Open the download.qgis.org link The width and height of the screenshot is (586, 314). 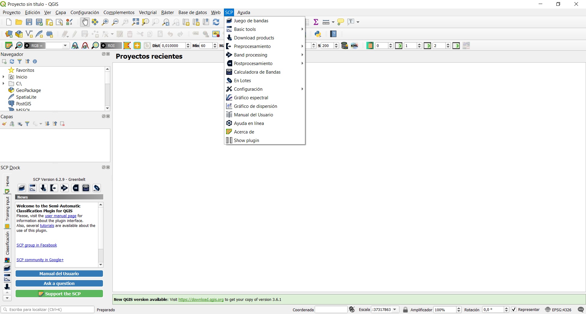(201, 300)
